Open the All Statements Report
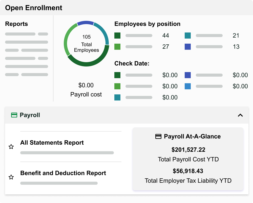 [52, 143]
